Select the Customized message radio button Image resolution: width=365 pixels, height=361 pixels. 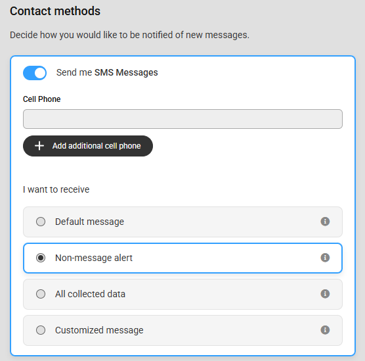point(41,330)
